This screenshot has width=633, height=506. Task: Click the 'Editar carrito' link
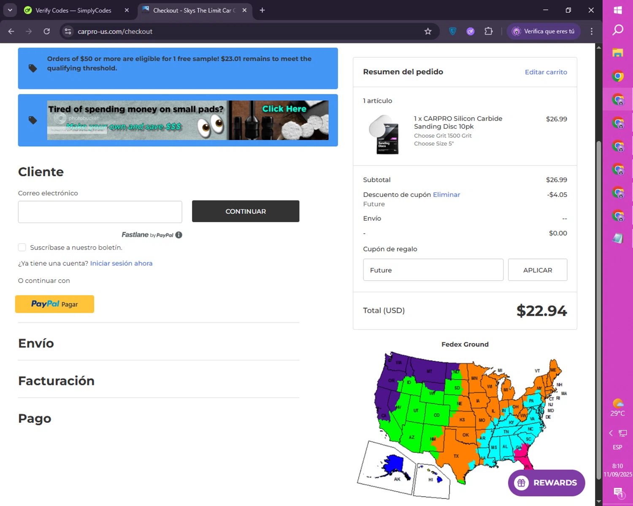546,72
